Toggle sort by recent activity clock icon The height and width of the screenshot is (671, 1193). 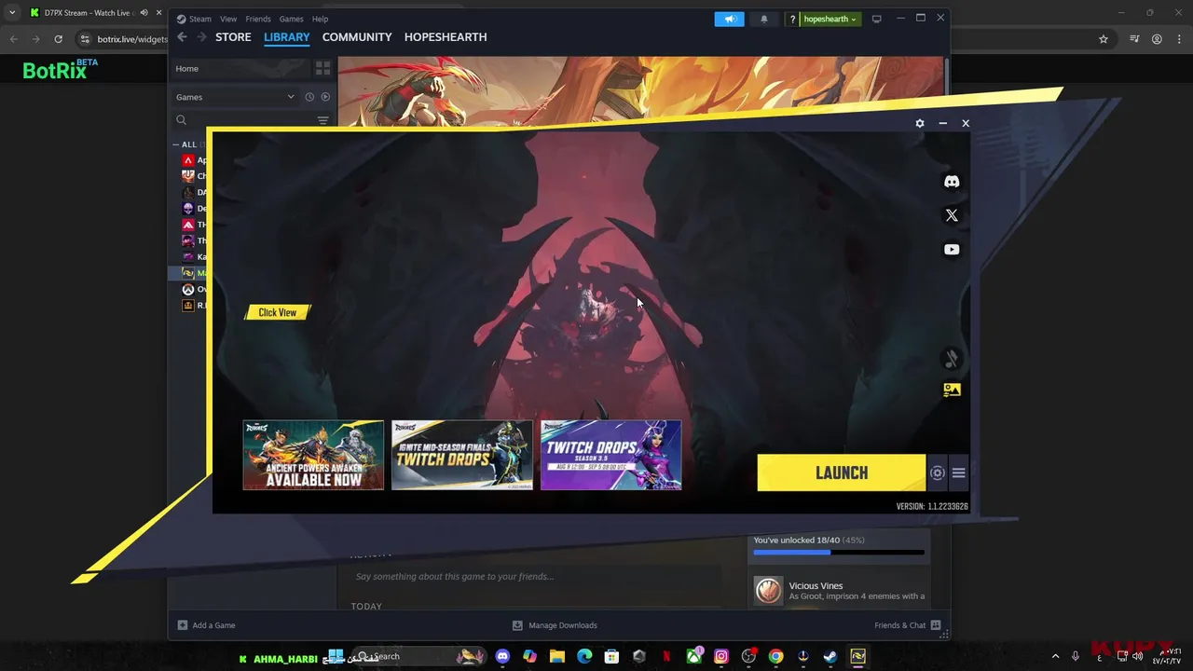coord(309,97)
